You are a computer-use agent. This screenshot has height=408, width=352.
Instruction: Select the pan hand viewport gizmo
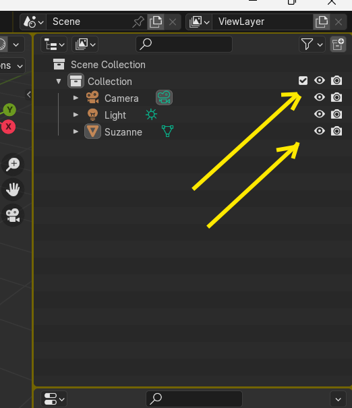point(13,190)
